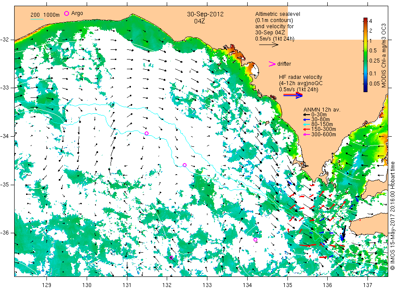
Task: Click the cyan isobath line sample under 200 1000m
Action: pos(37,19)
